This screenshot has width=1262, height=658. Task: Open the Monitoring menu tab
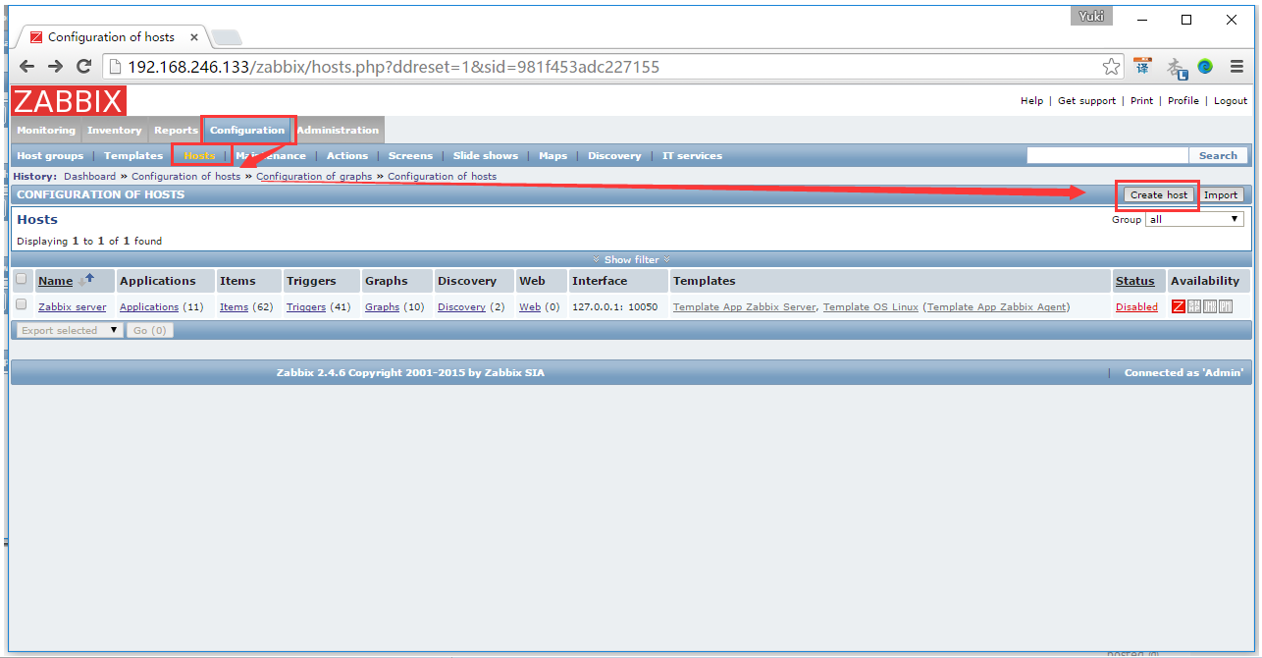pos(46,131)
